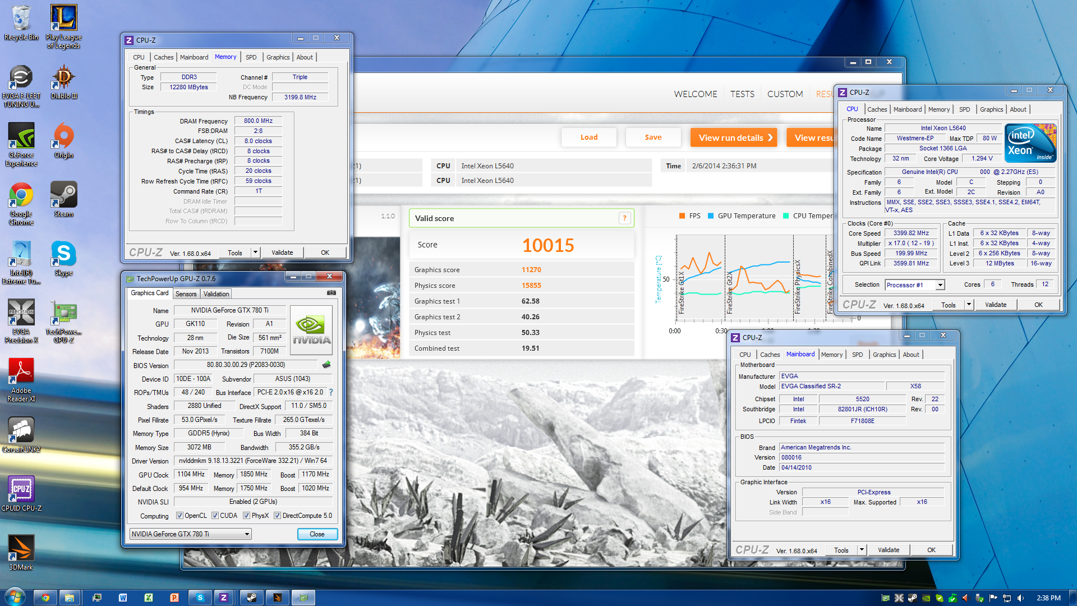Open CPUID CPU-Z desktop shortcut
The width and height of the screenshot is (1077, 606).
tap(21, 494)
